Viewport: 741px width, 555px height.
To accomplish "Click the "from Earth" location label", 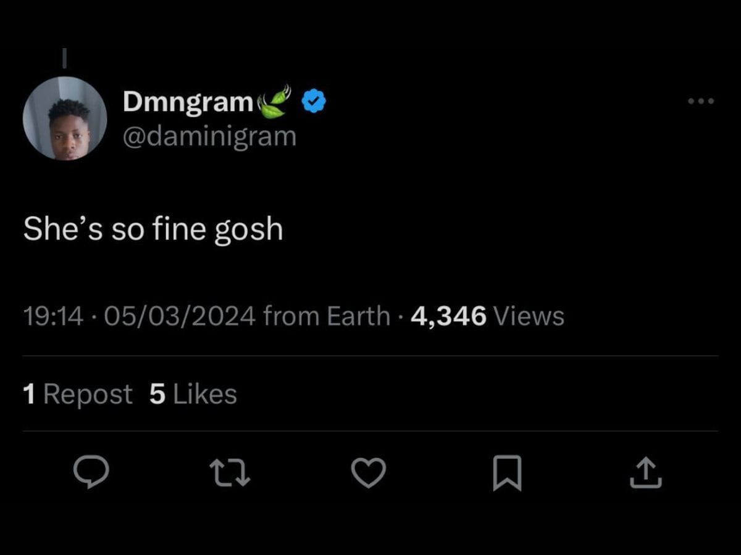I will point(327,316).
